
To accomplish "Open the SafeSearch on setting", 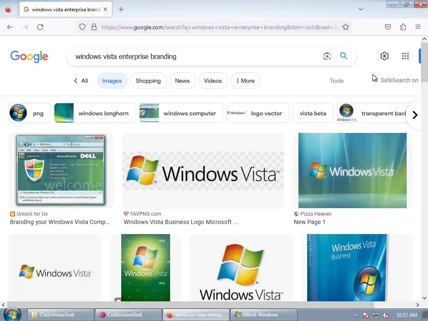I will [x=399, y=80].
